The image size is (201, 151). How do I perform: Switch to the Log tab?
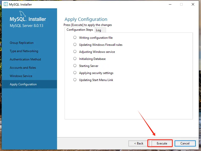[100, 30]
